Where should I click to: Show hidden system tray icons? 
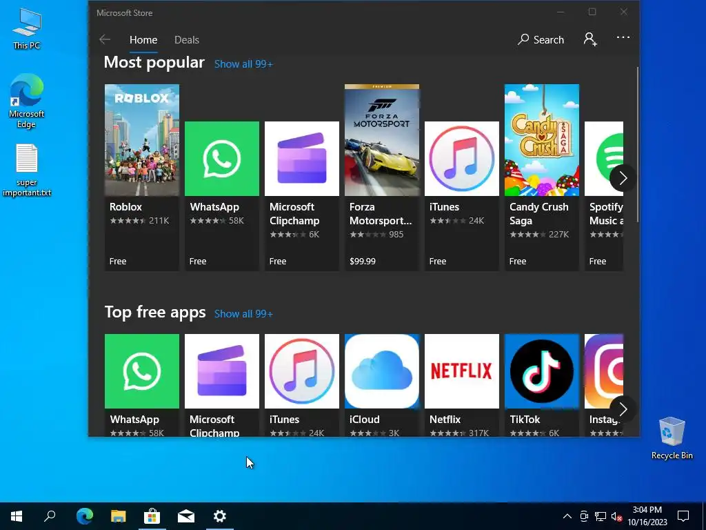567,516
